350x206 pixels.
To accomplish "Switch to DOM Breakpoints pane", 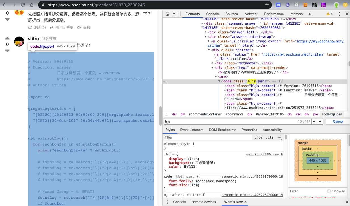I will click(222, 130).
